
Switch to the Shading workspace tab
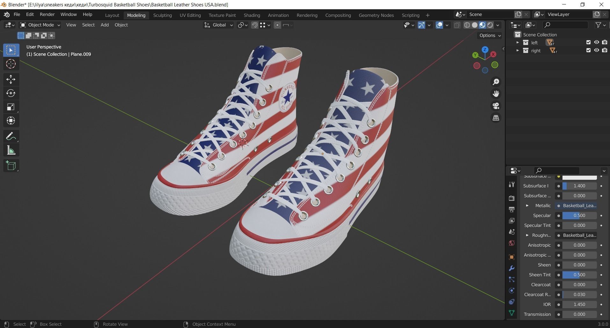pos(252,15)
